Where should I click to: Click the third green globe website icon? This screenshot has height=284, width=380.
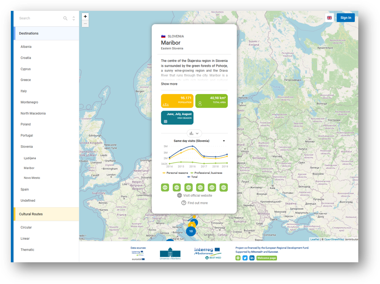[x=189, y=187]
